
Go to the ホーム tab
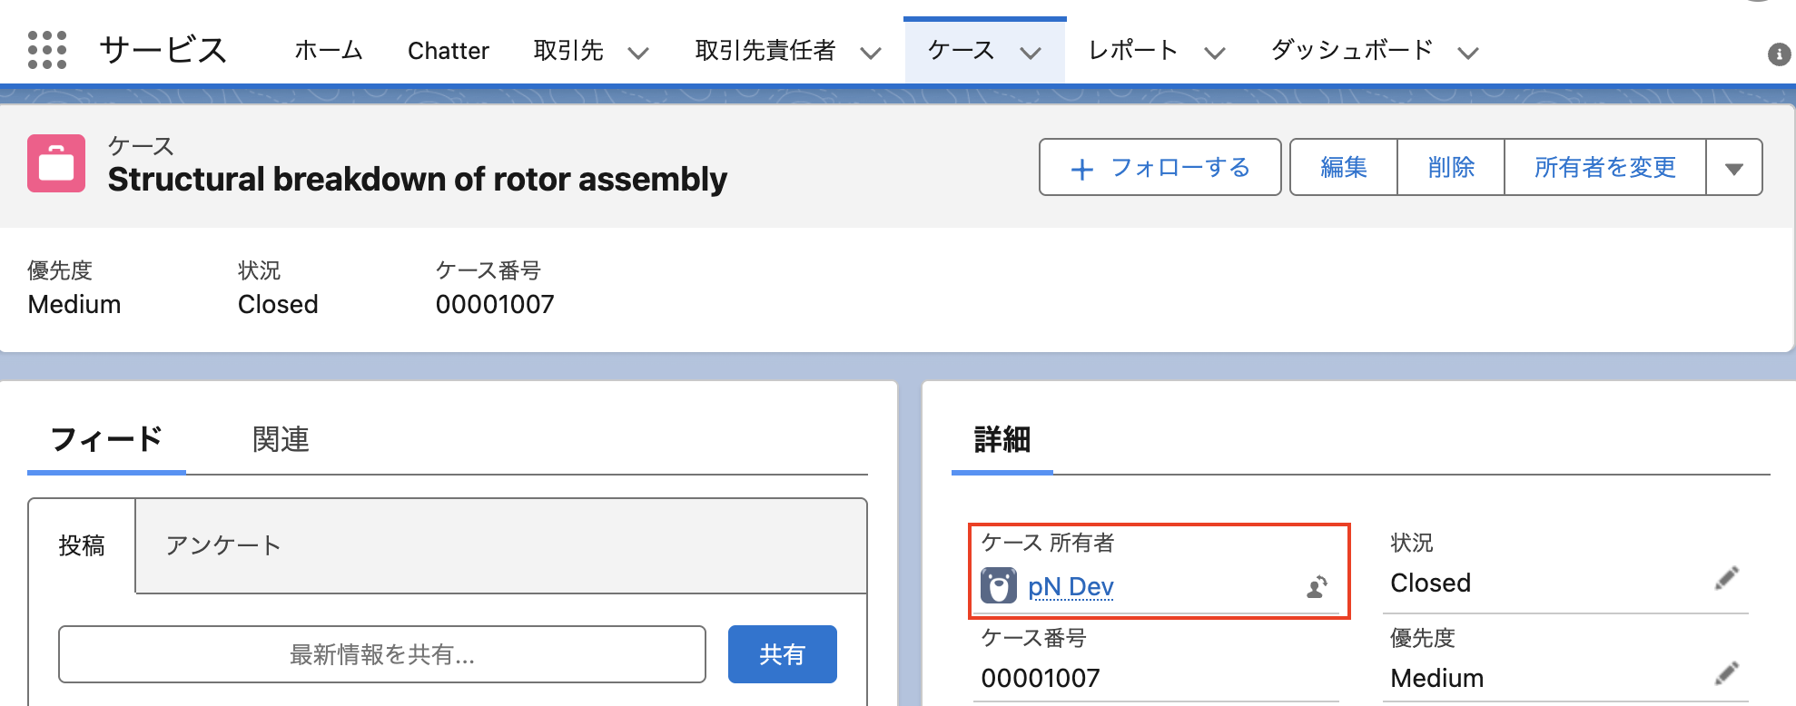329,50
